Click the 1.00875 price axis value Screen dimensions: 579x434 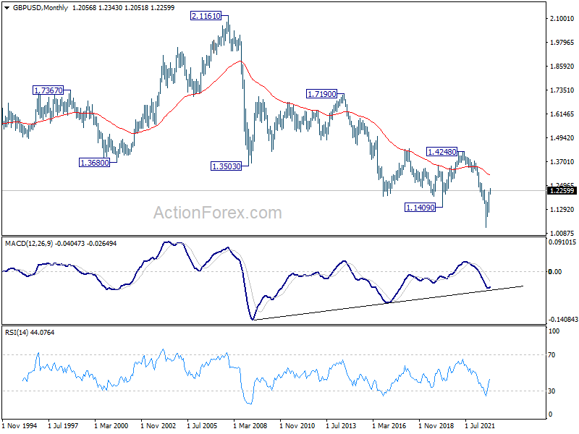click(x=562, y=233)
